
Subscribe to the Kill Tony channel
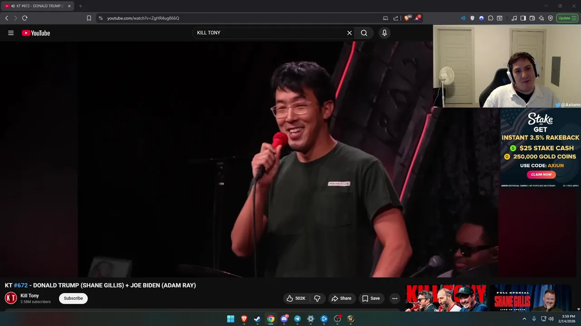coord(73,298)
